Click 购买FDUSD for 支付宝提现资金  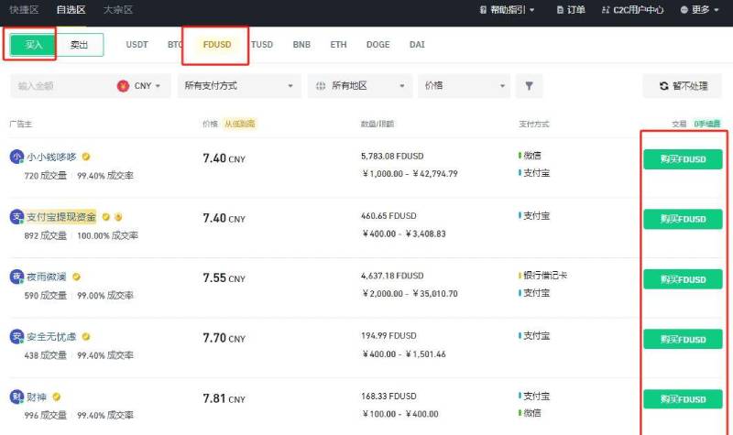[x=683, y=219]
